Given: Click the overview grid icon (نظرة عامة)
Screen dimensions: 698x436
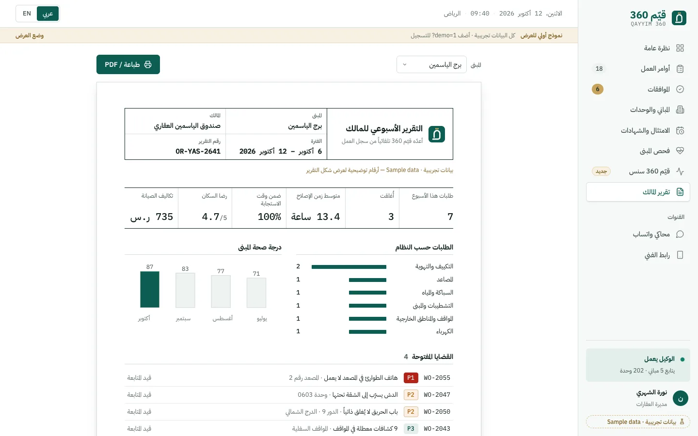Looking at the screenshot, I should tap(680, 48).
